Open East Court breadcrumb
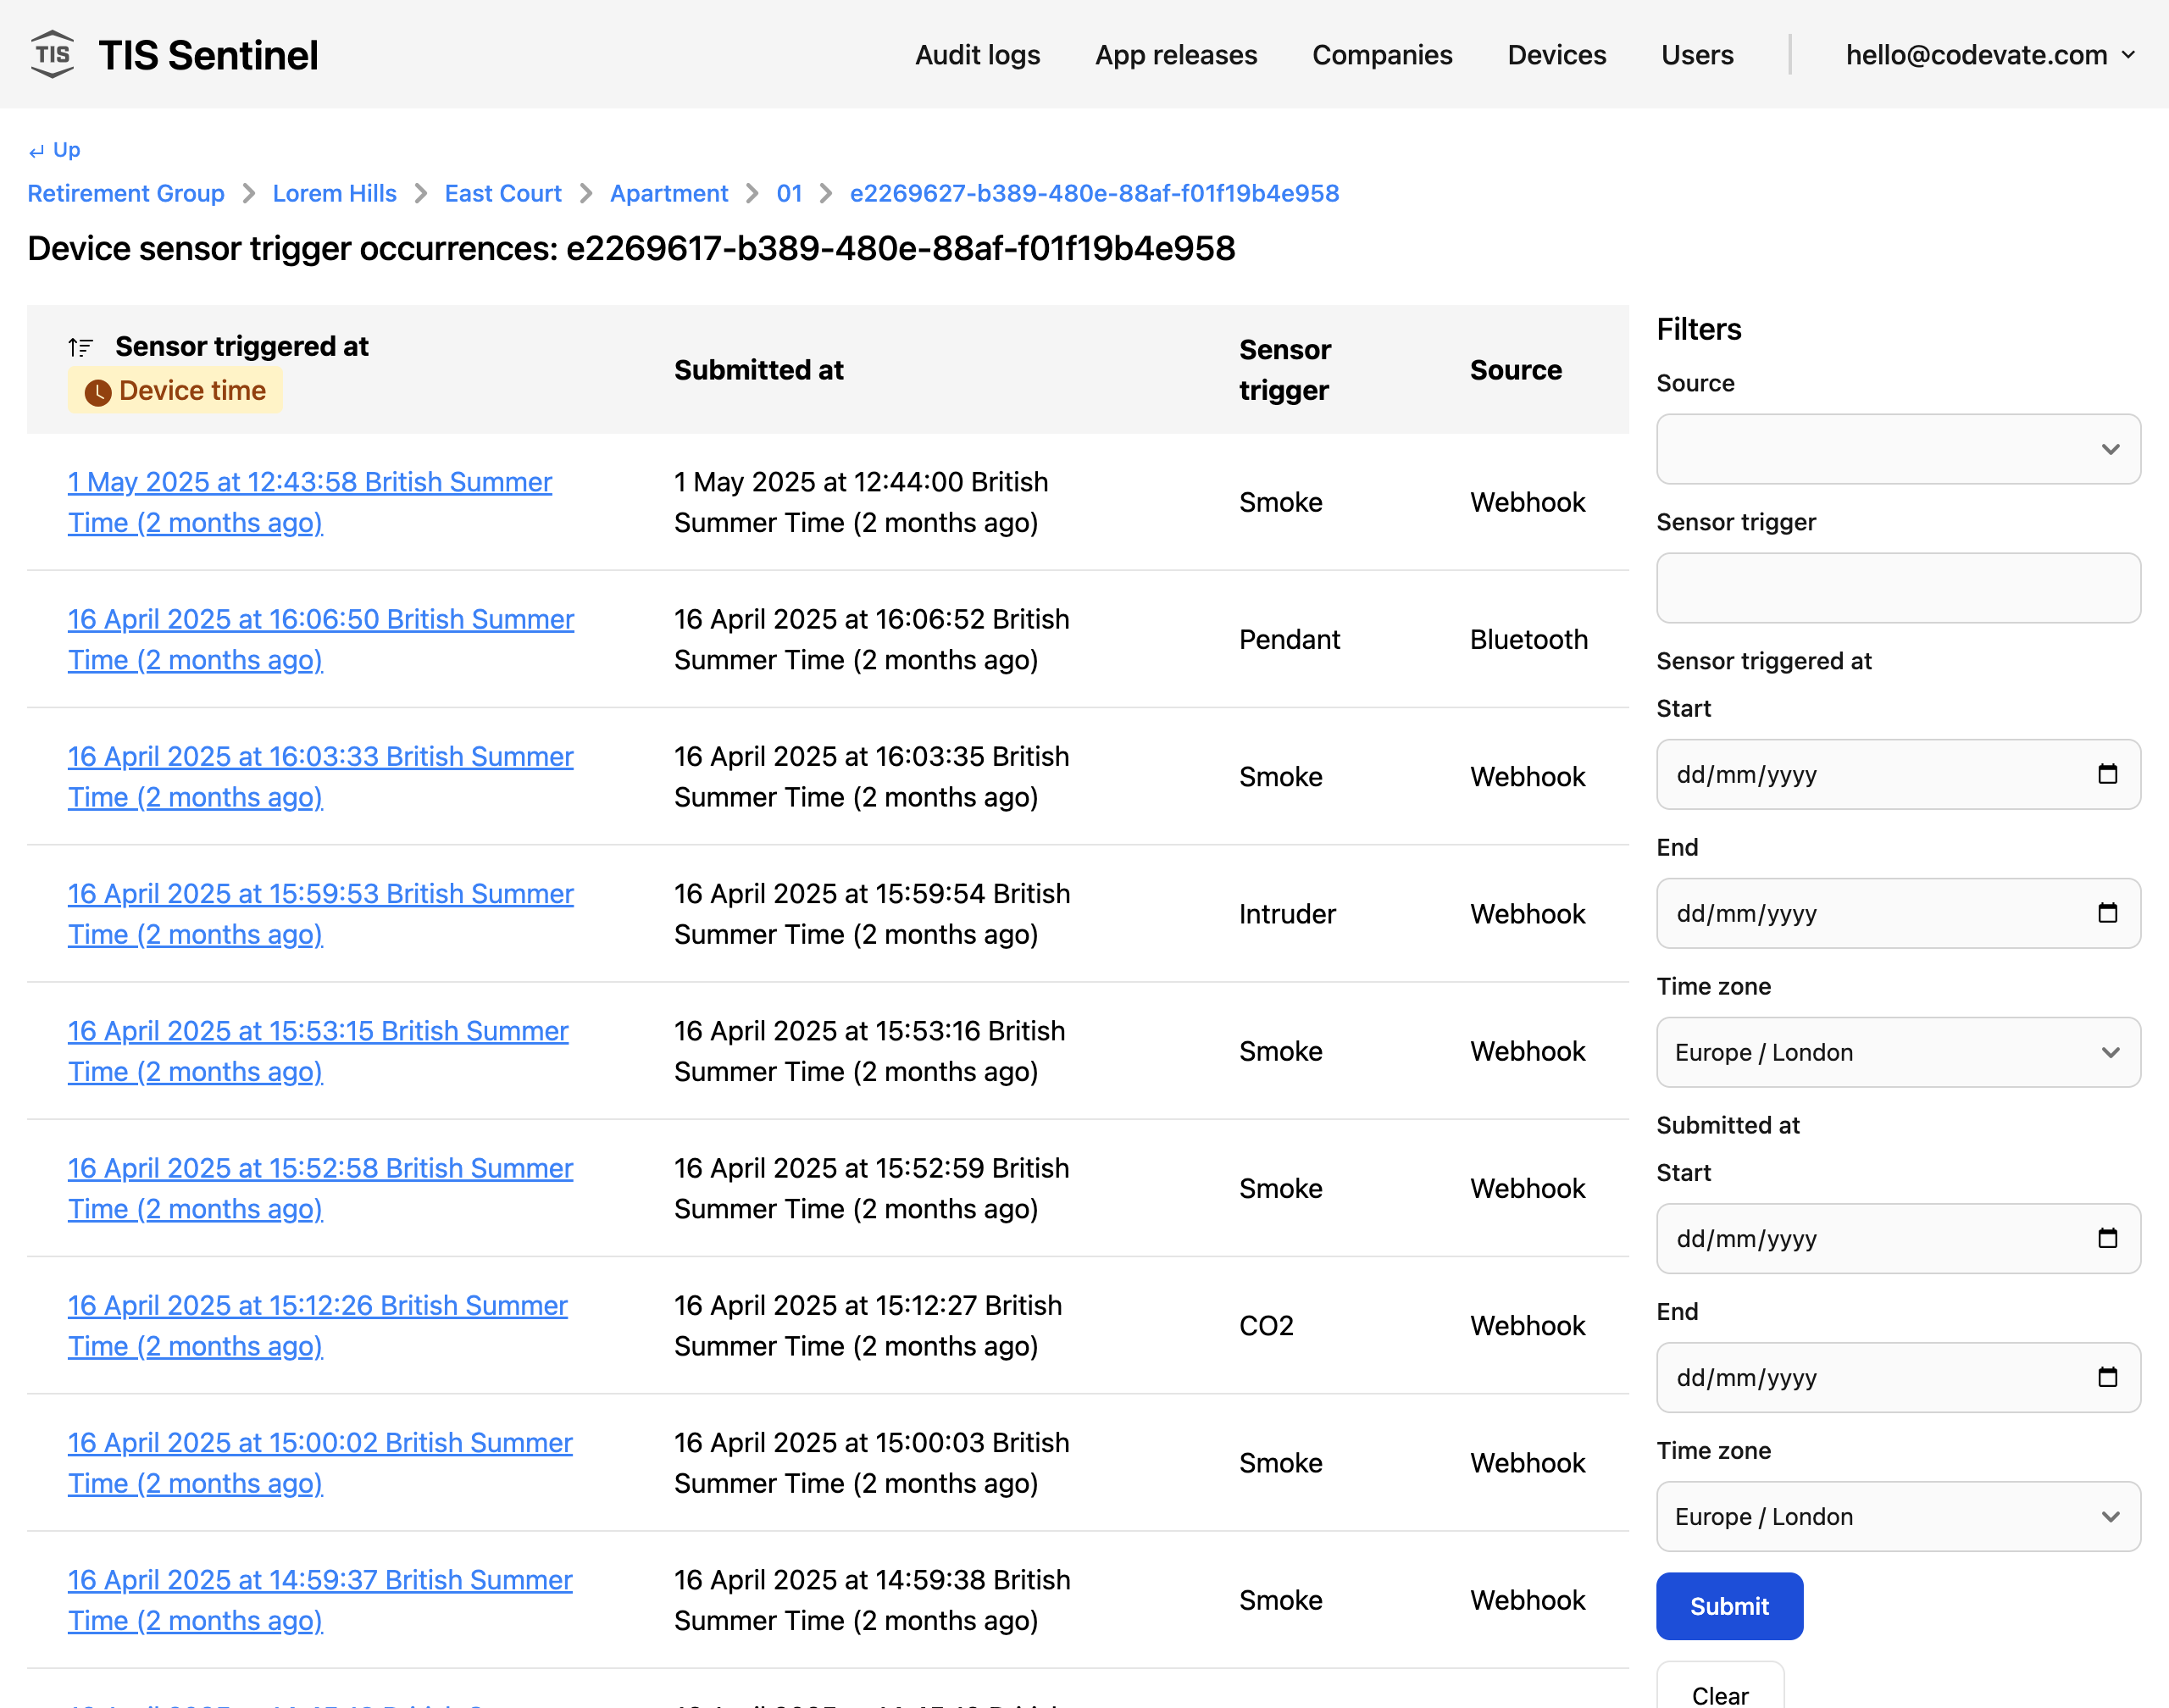2169x1708 pixels. 503,193
